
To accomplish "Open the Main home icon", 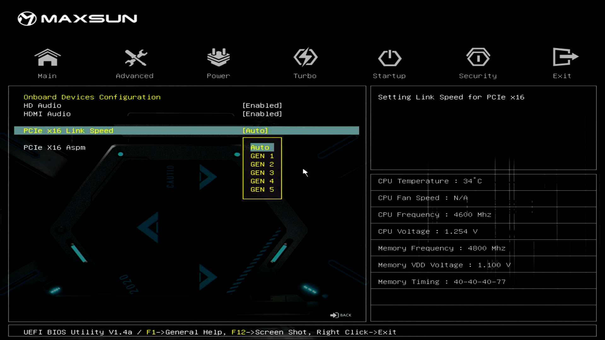I will (47, 58).
